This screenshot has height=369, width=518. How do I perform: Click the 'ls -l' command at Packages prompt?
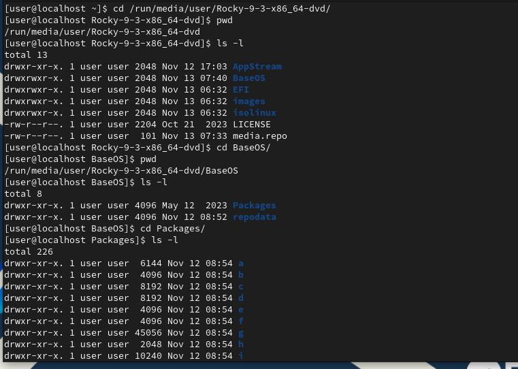point(165,240)
